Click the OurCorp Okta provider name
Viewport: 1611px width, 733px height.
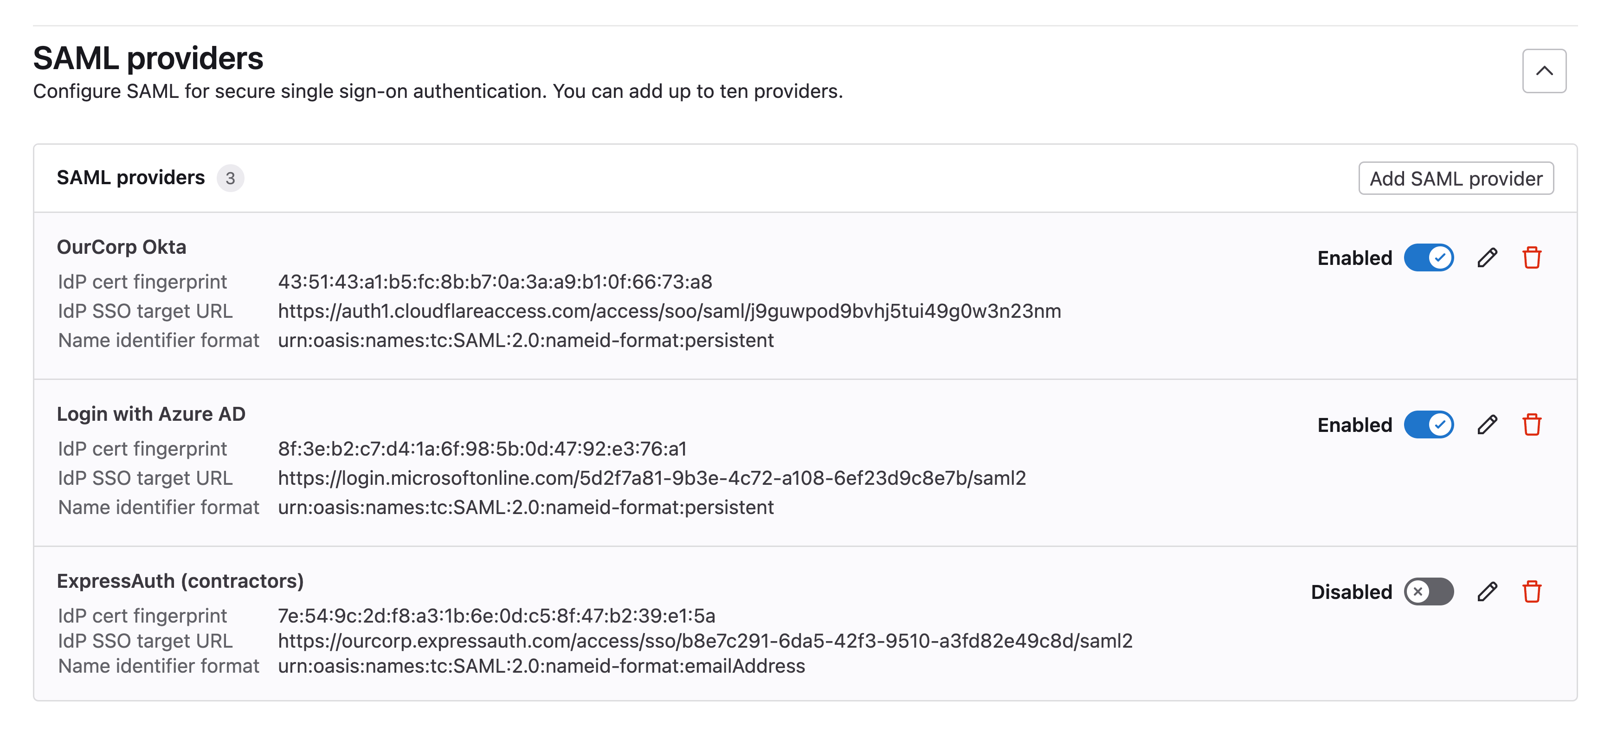121,247
